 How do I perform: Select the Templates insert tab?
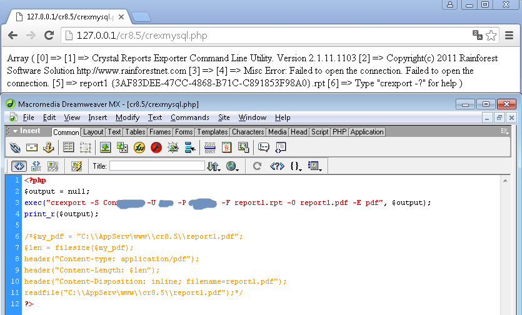213,132
